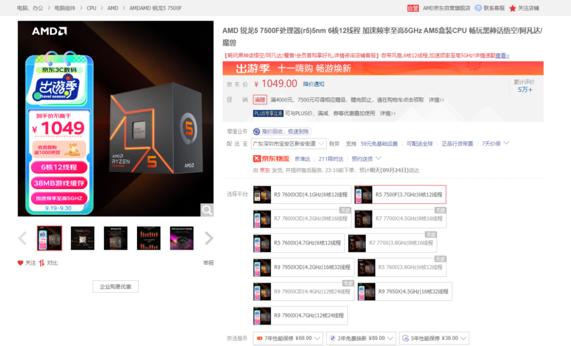Choose R9 7900X 4.7GHz option
The image size is (571, 346).
[x=300, y=316]
